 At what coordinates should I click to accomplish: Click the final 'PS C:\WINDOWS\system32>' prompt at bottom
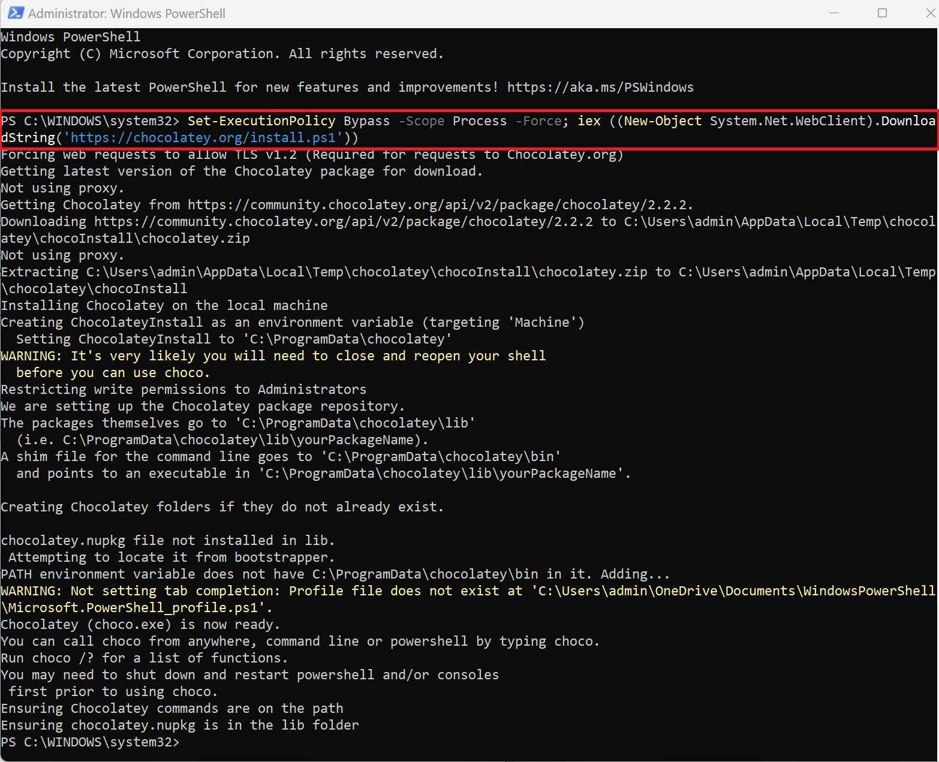90,742
